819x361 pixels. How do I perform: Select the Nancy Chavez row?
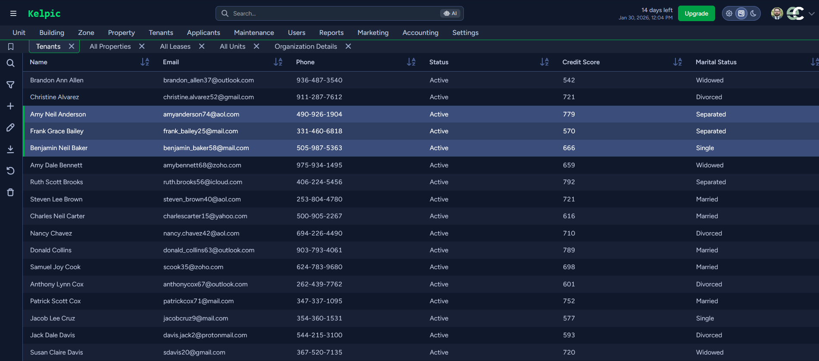click(x=421, y=233)
